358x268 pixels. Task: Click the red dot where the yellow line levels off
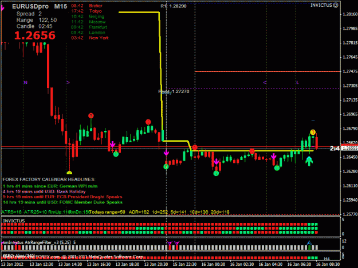pyautogui.click(x=195, y=147)
